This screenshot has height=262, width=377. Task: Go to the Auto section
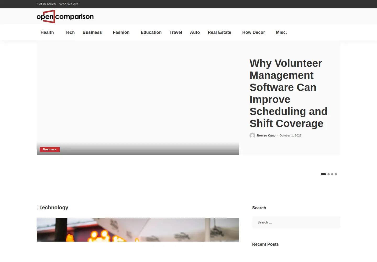[x=195, y=32]
